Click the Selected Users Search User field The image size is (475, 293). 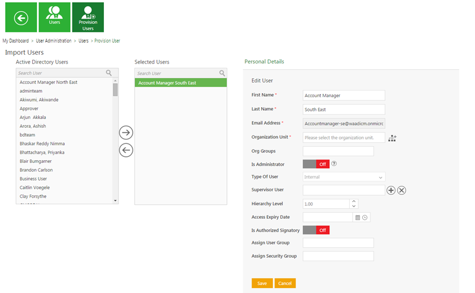tap(177, 73)
